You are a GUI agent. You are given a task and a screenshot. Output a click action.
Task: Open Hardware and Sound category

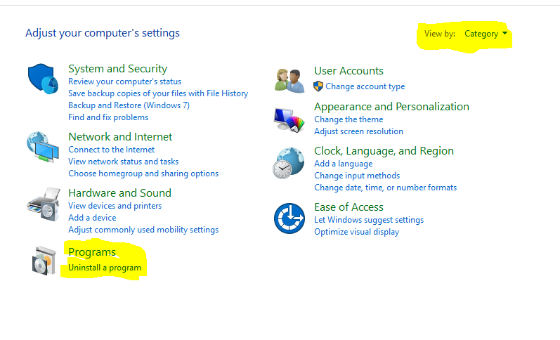pyautogui.click(x=120, y=193)
